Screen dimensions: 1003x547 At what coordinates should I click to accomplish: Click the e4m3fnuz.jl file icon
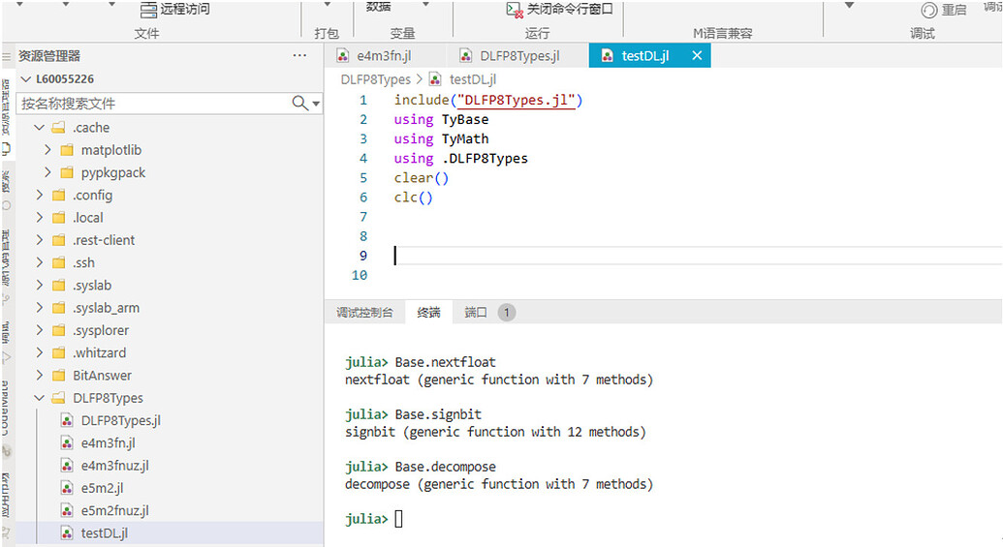pyautogui.click(x=67, y=466)
